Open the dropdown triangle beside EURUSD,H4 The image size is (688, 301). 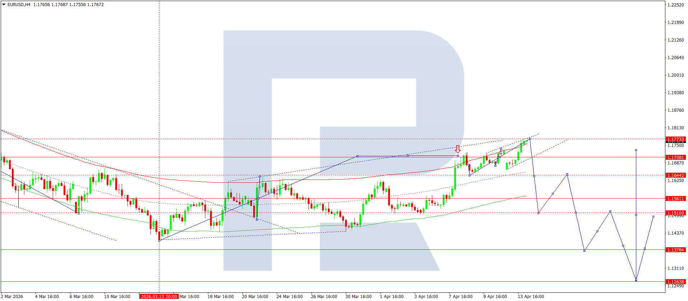tap(4, 5)
